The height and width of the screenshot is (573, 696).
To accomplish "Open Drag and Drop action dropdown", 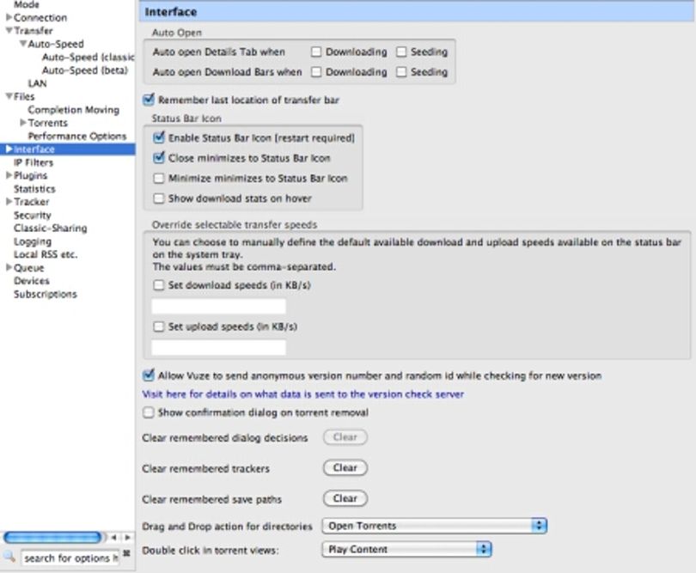I will click(x=434, y=526).
